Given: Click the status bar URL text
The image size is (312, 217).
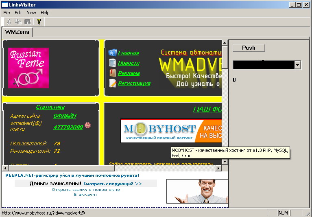Looking at the screenshot, I should point(43,213).
